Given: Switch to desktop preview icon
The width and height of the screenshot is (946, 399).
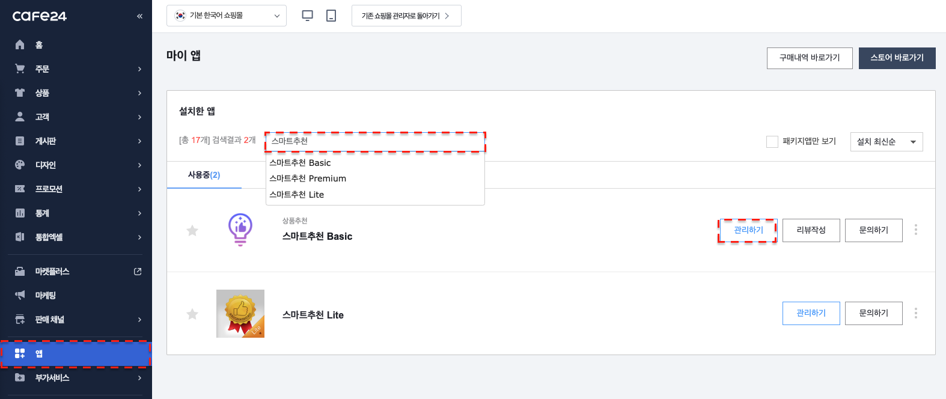Looking at the screenshot, I should (x=307, y=16).
